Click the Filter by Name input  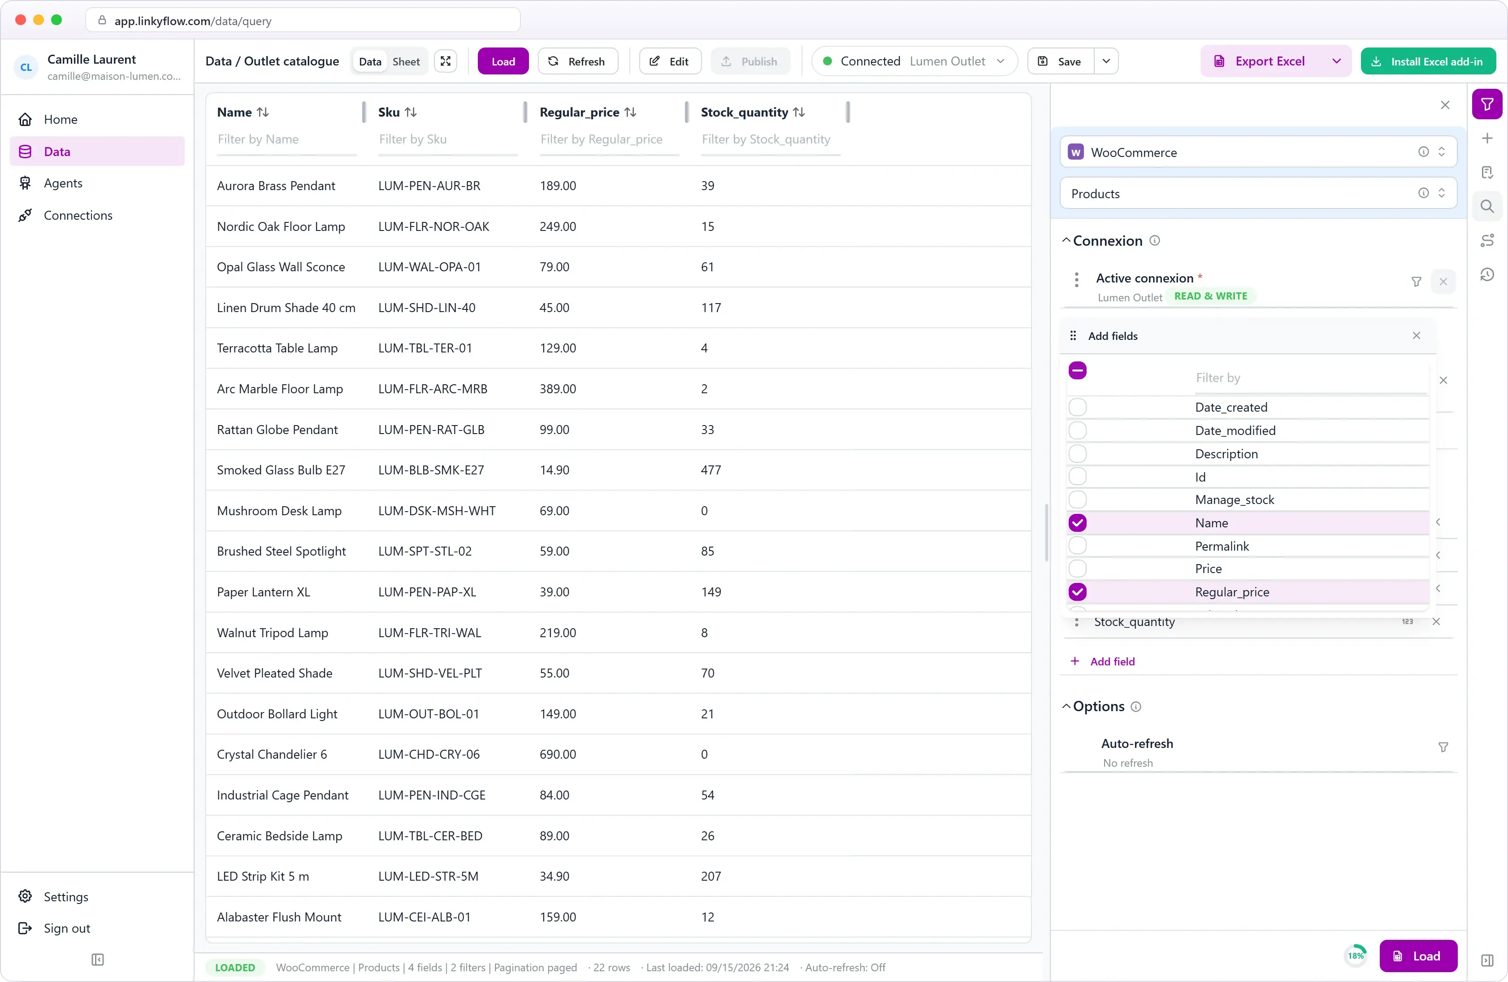click(286, 139)
